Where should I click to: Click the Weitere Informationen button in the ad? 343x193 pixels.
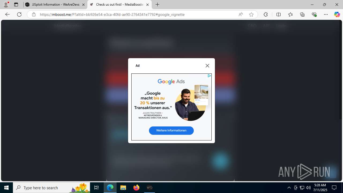171,131
